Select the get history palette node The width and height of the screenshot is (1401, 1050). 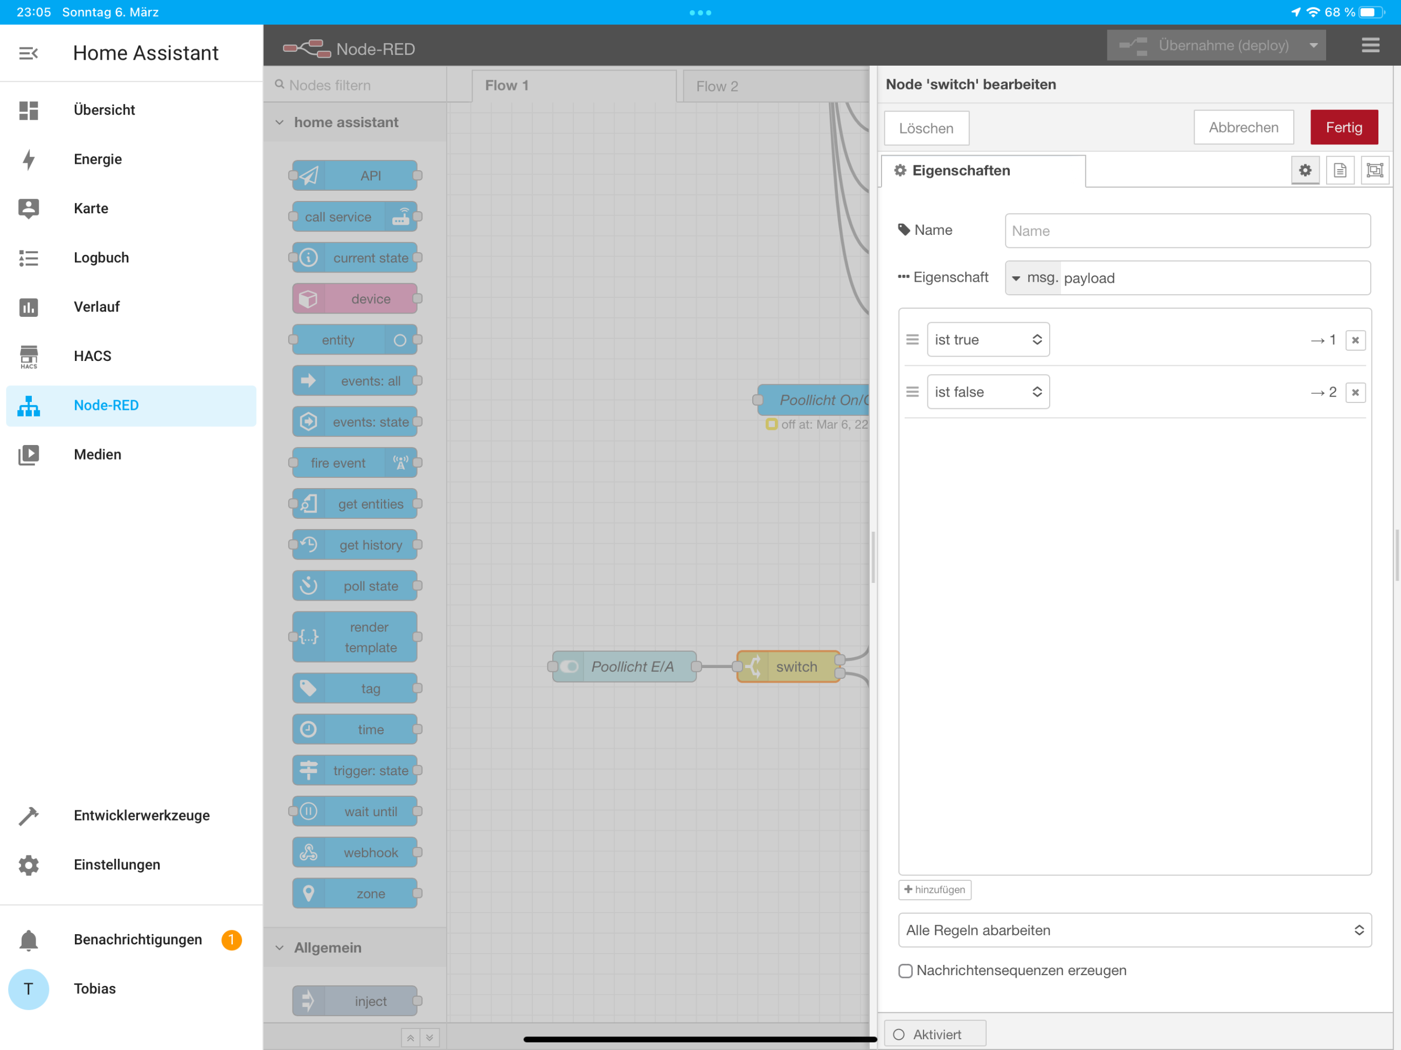(x=355, y=546)
